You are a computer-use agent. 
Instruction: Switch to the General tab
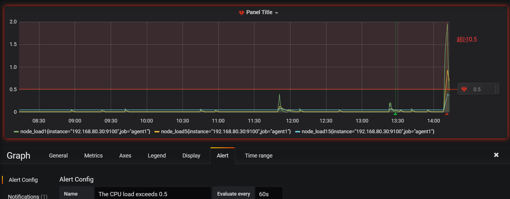coord(58,156)
